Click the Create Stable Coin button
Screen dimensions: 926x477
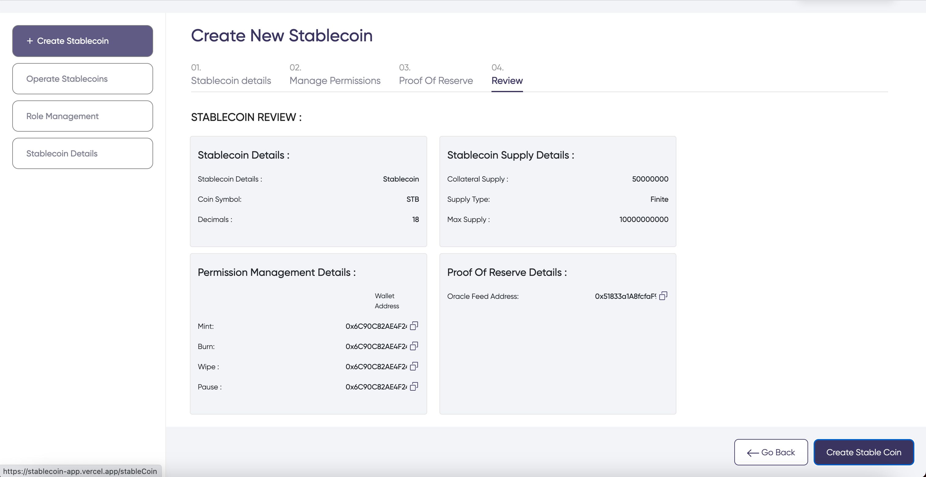[x=864, y=452]
